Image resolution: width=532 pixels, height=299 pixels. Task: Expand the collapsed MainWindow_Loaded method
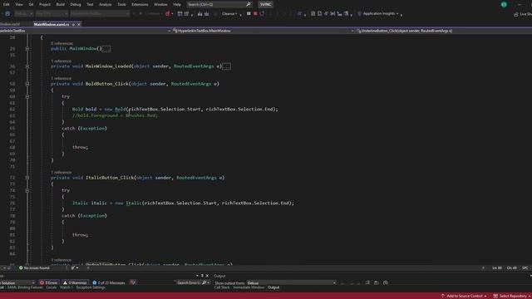pos(27,66)
